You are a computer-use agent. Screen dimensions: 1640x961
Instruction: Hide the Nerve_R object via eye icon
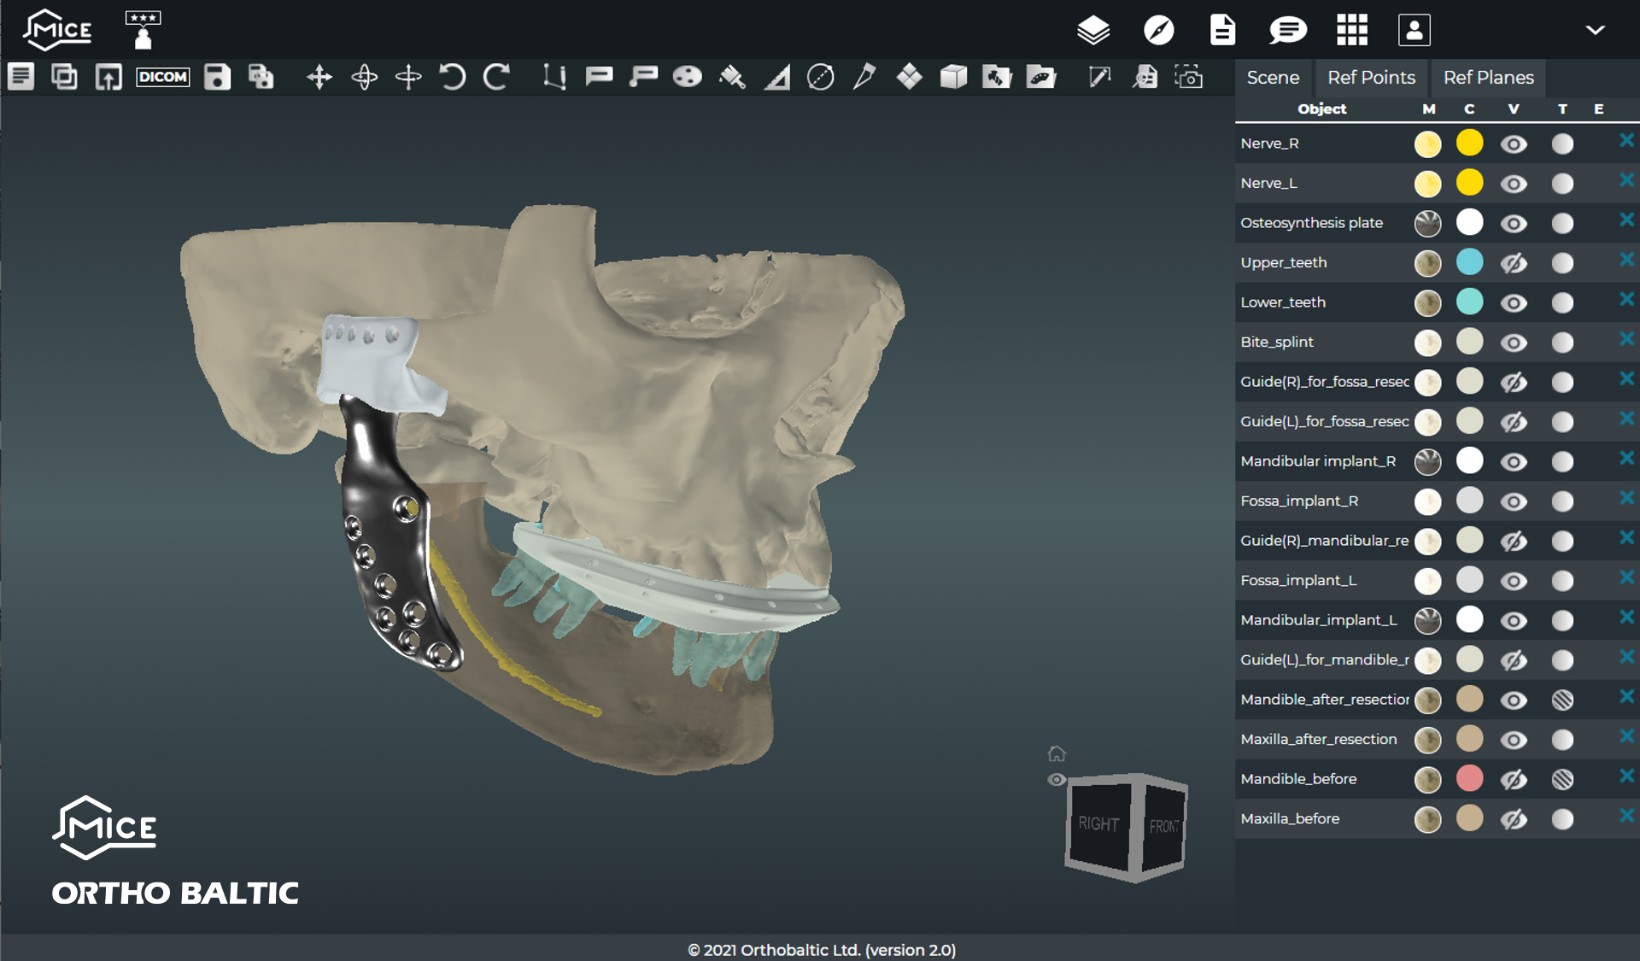(x=1514, y=144)
